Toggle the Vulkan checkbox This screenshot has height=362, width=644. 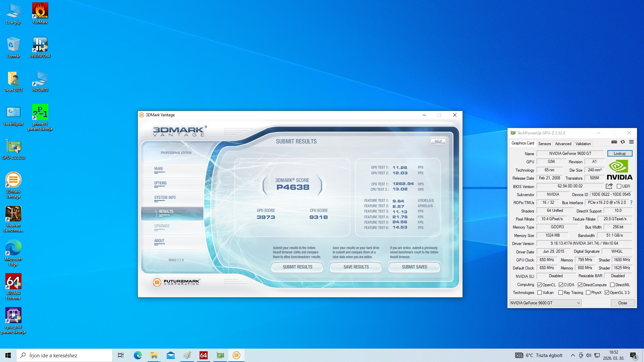540,293
